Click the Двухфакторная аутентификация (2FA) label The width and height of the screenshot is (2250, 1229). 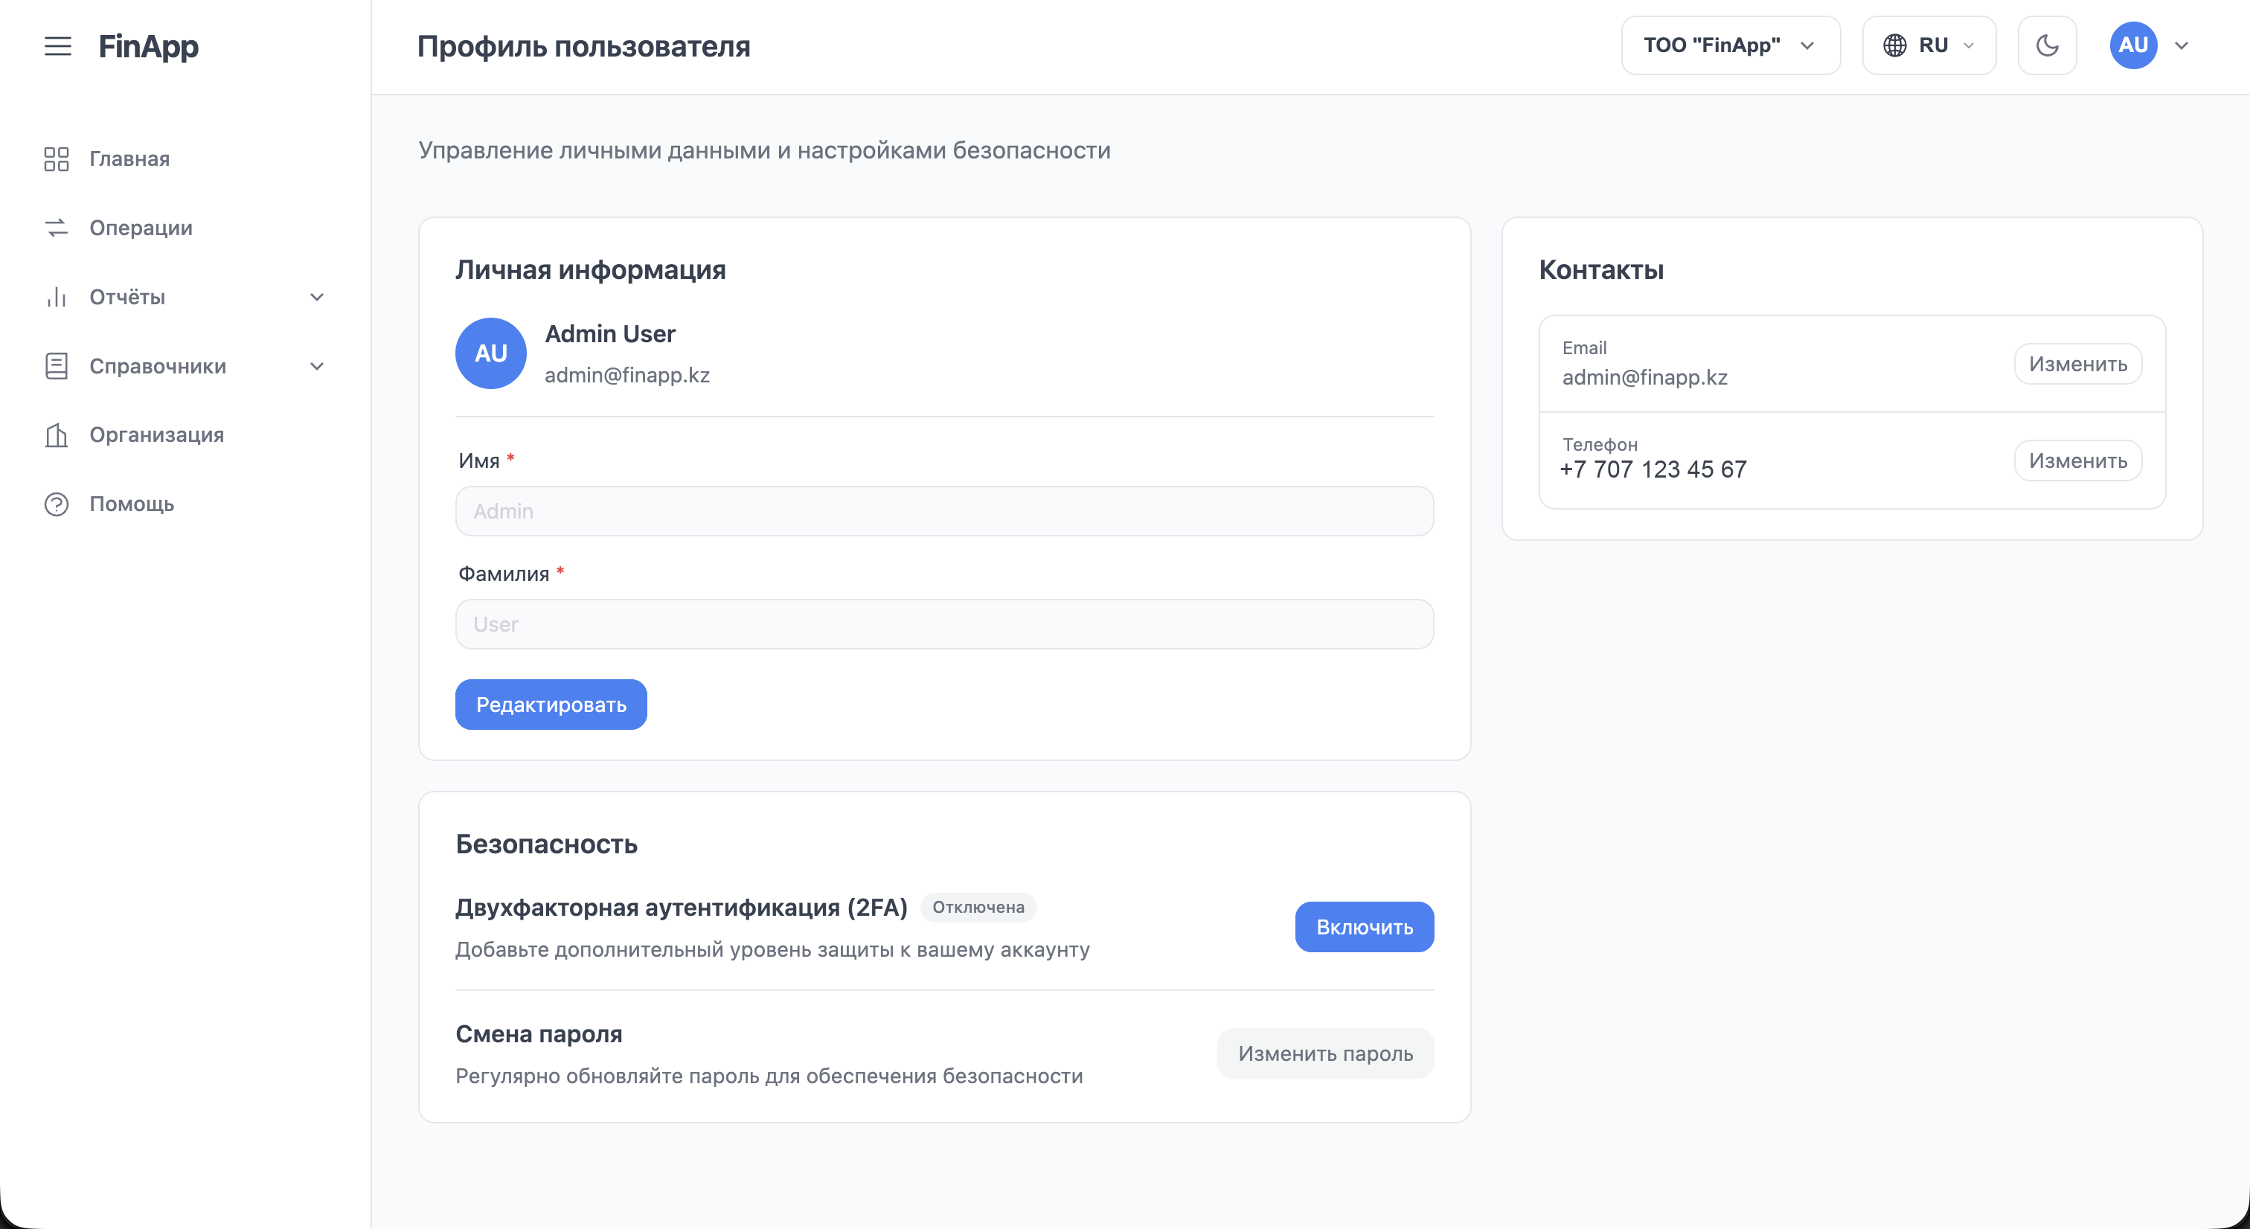tap(682, 908)
